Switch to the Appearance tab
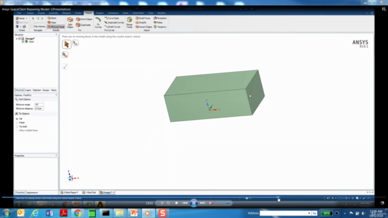This screenshot has height=218, width=388. pos(32,193)
